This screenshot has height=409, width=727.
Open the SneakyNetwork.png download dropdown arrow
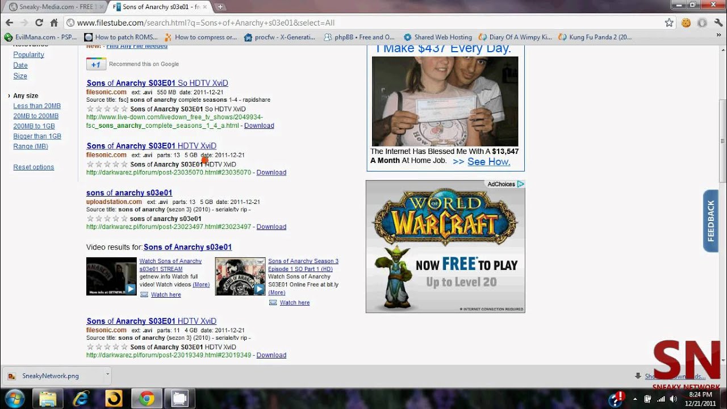107,375
